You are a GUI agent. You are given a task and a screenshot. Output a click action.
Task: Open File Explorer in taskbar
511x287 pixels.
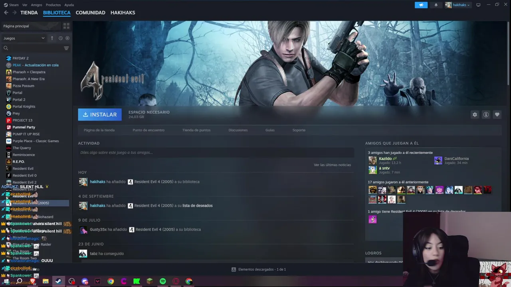point(46,281)
